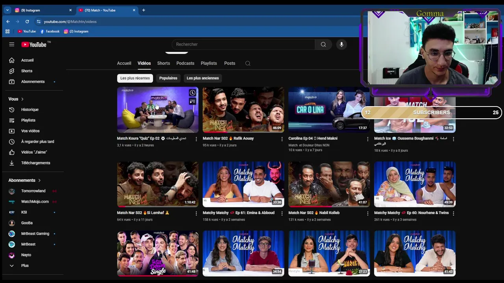The width and height of the screenshot is (504, 283).
Task: Open options menu for Matchy Matchy Ep 60
Action: (x=453, y=213)
